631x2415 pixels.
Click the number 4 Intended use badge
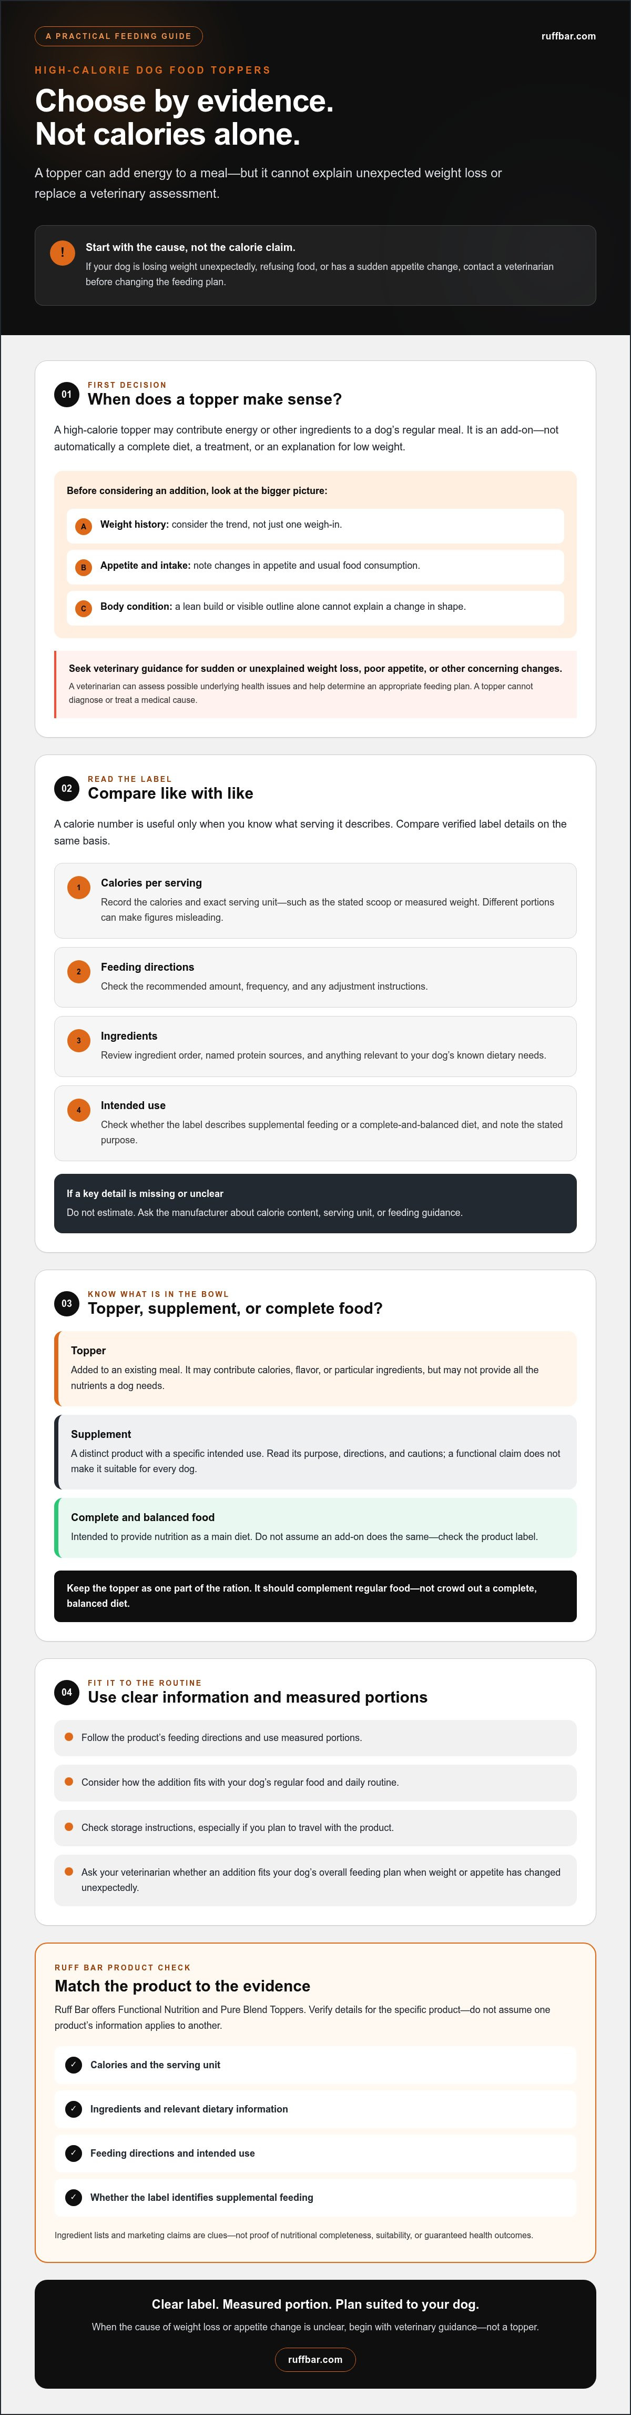79,1110
